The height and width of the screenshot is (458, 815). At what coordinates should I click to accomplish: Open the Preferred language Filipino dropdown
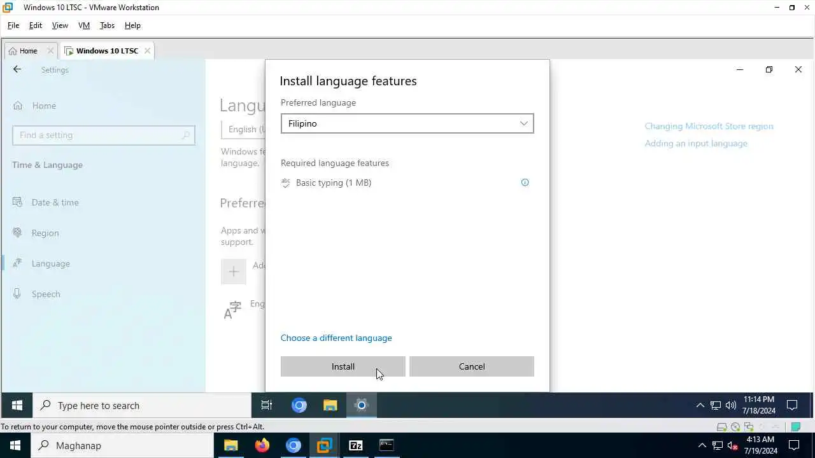pos(407,123)
